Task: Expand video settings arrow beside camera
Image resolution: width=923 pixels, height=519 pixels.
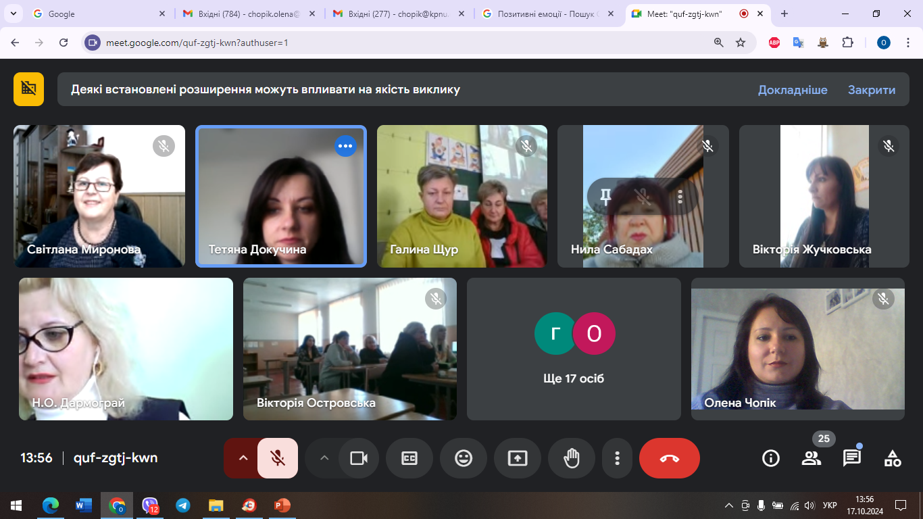Action: [324, 458]
